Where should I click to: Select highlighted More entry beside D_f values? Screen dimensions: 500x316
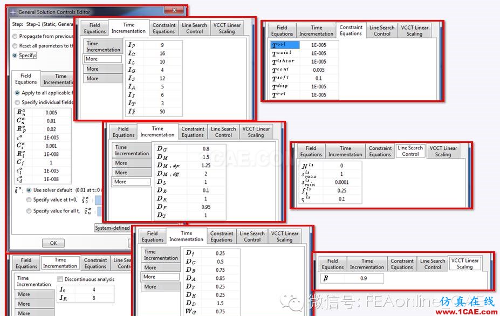pyautogui.click(x=161, y=277)
